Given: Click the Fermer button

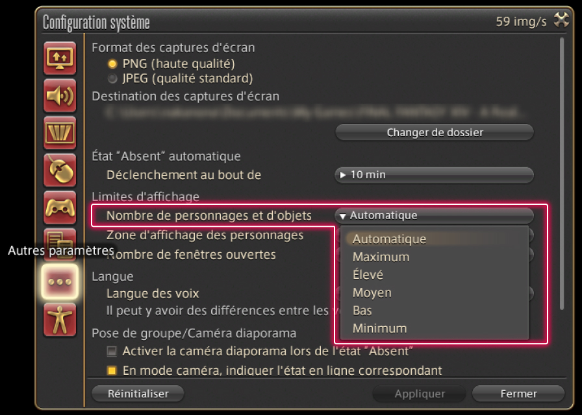Looking at the screenshot, I should pos(518,394).
